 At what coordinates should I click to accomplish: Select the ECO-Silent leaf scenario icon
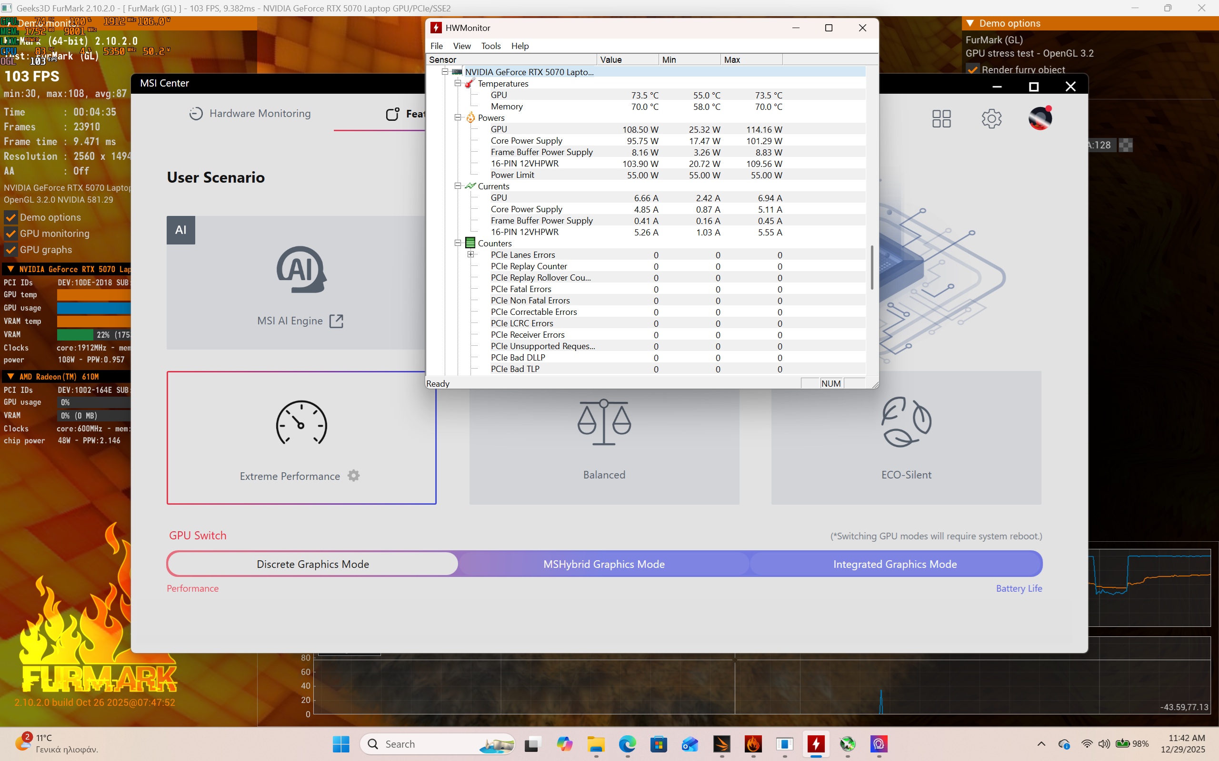906,422
